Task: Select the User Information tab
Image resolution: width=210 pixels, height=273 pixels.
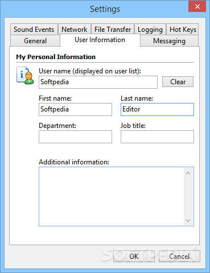Action: coord(100,40)
